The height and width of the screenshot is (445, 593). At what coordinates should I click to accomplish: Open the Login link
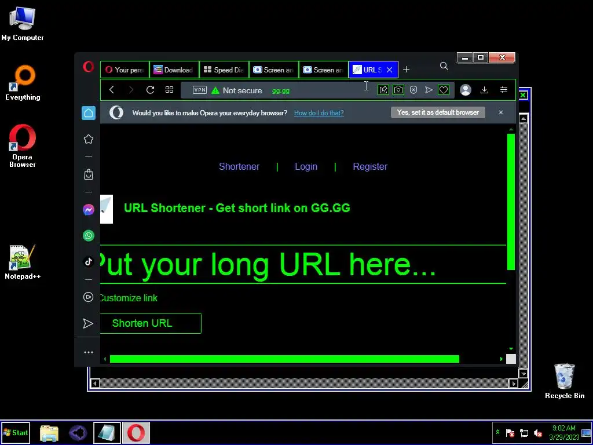coord(306,166)
